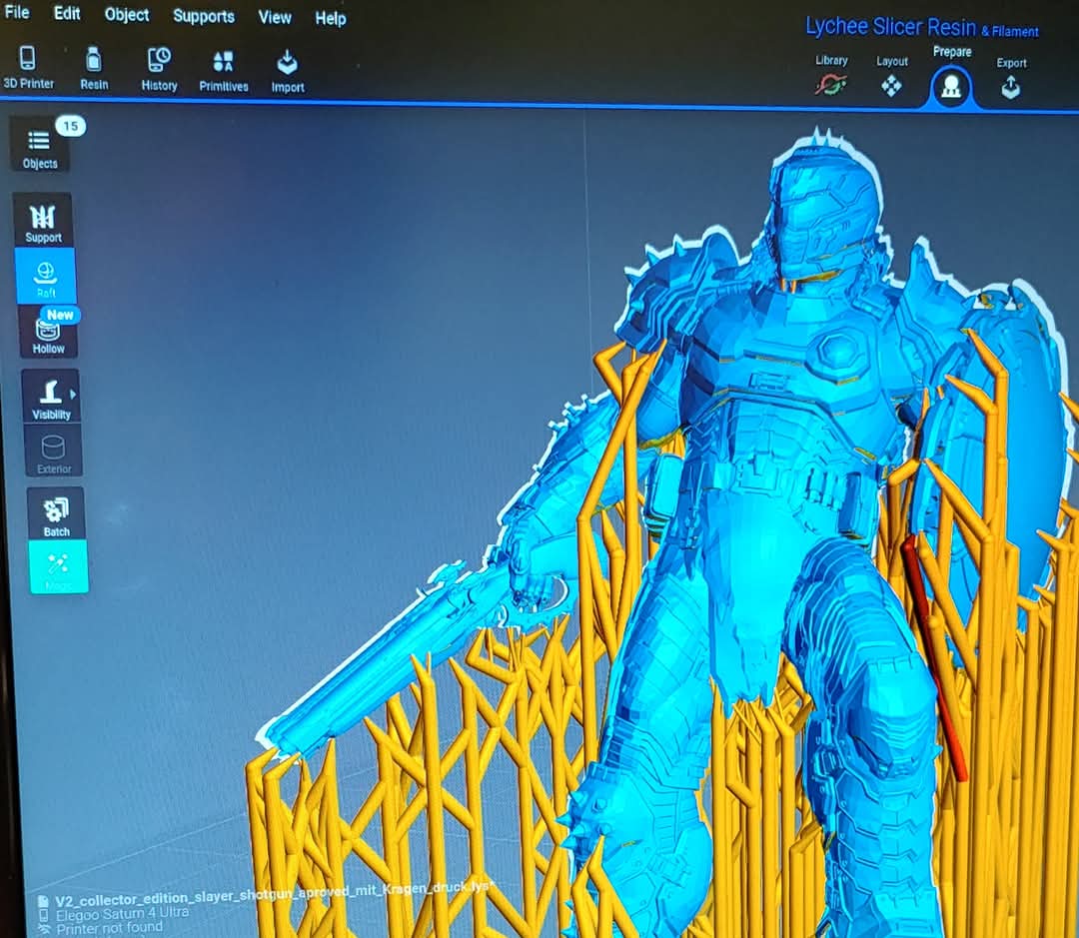
Task: Toggle the Exterior view mode
Action: (x=54, y=451)
